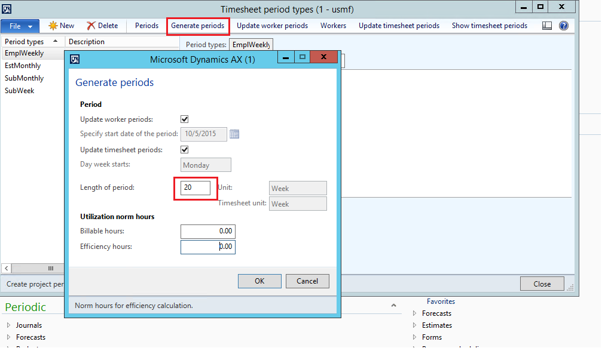Screen dimensions: 611x357
Task: Click the red Delete X icon
Action: pos(91,26)
